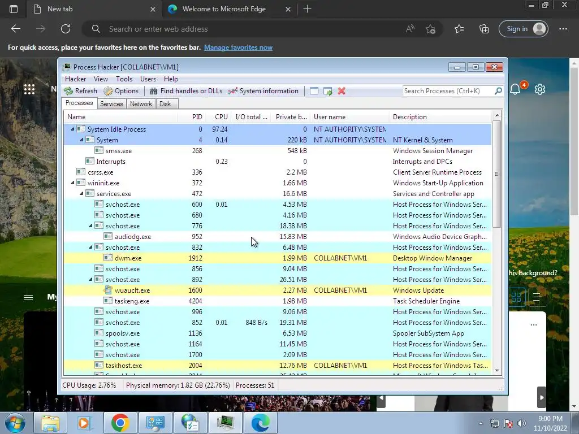Screen dimensions: 579x434
Task: Select the Interrupts row
Action: (278, 161)
